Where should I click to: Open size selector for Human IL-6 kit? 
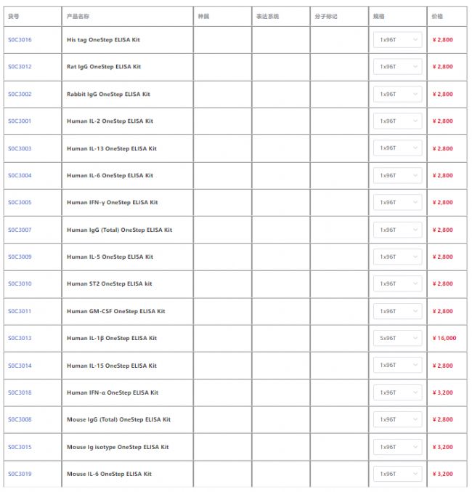397,176
